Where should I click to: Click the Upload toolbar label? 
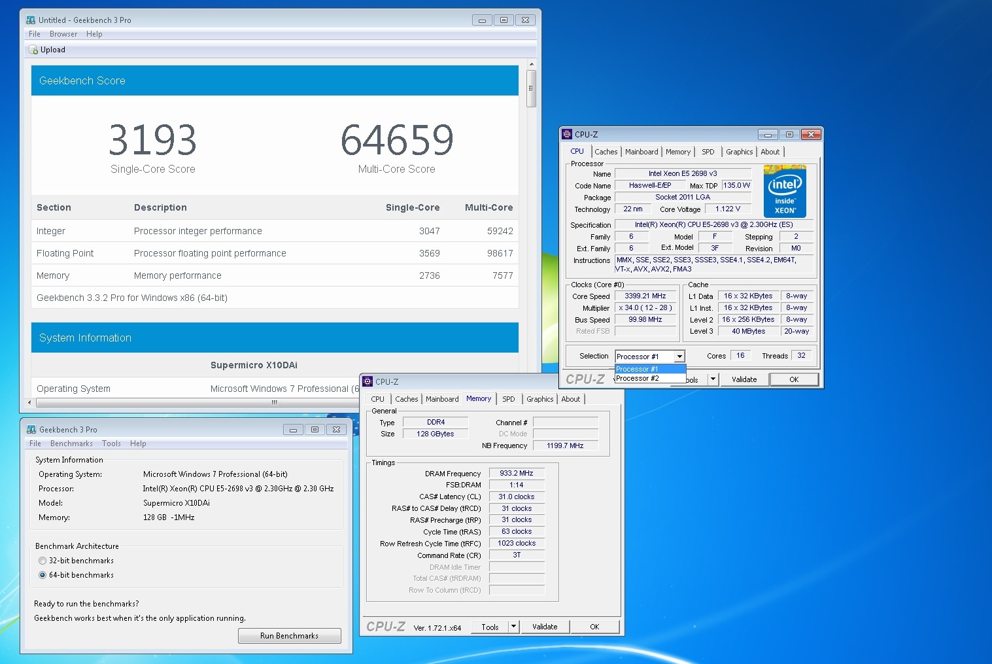[53, 50]
